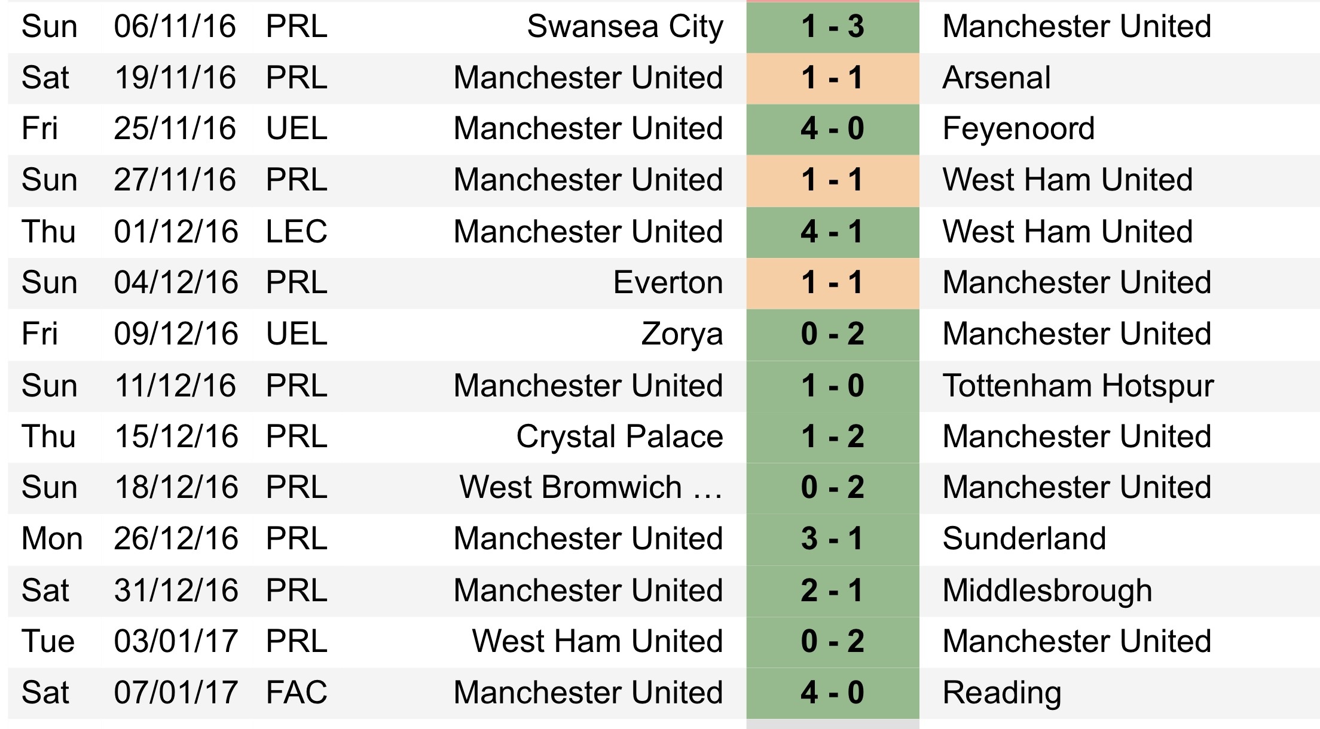Select the 26/12/16 match date

tap(176, 539)
